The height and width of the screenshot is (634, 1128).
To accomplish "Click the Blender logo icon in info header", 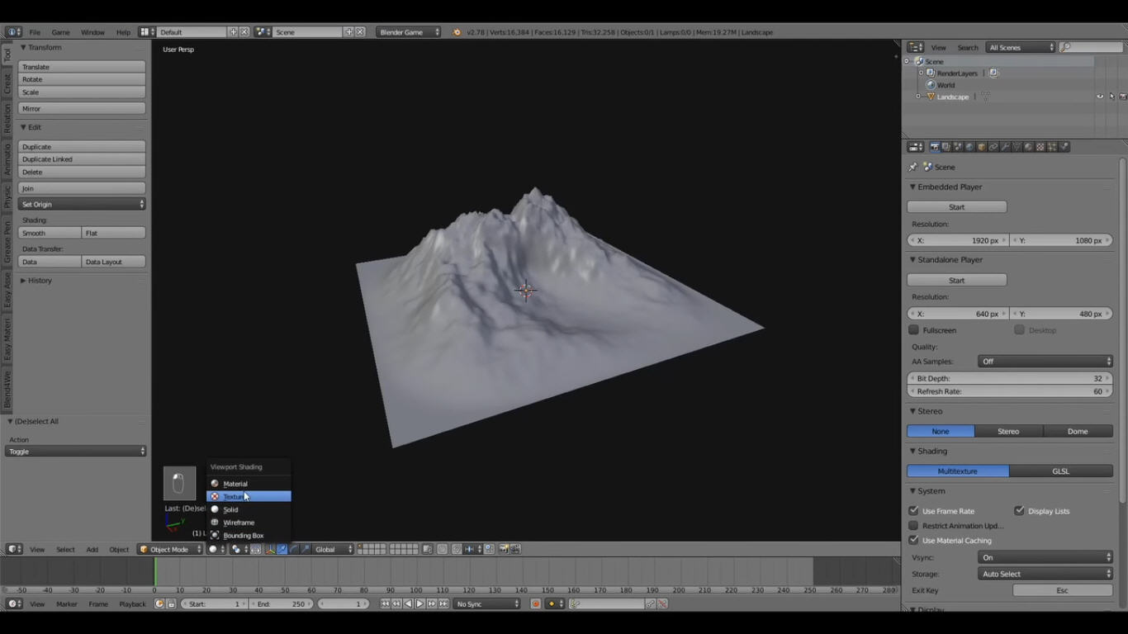I will coord(457,32).
